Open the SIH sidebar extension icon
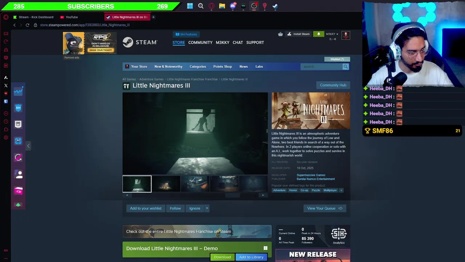 [18, 108]
